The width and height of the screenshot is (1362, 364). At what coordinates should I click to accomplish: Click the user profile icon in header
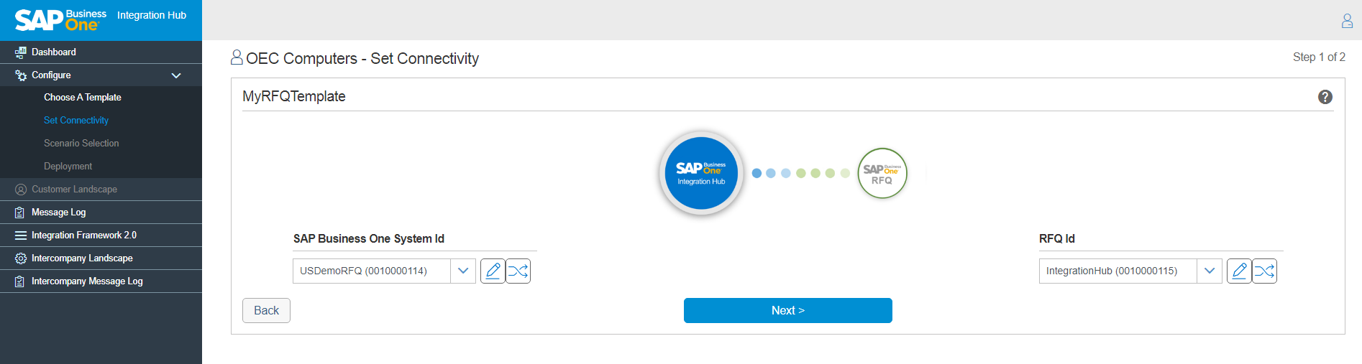pyautogui.click(x=1347, y=21)
